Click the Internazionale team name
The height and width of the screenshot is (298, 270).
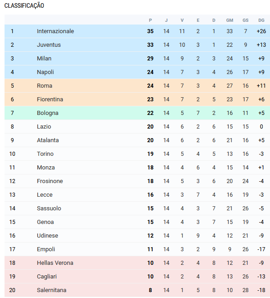click(55, 31)
